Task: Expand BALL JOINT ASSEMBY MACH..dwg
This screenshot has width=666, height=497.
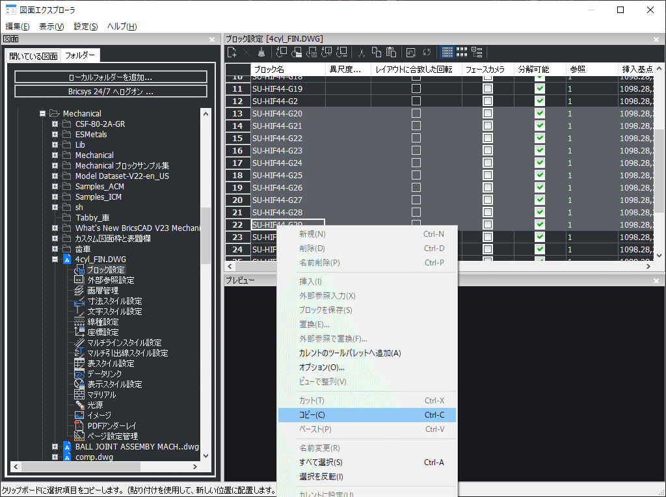Action: tap(55, 447)
